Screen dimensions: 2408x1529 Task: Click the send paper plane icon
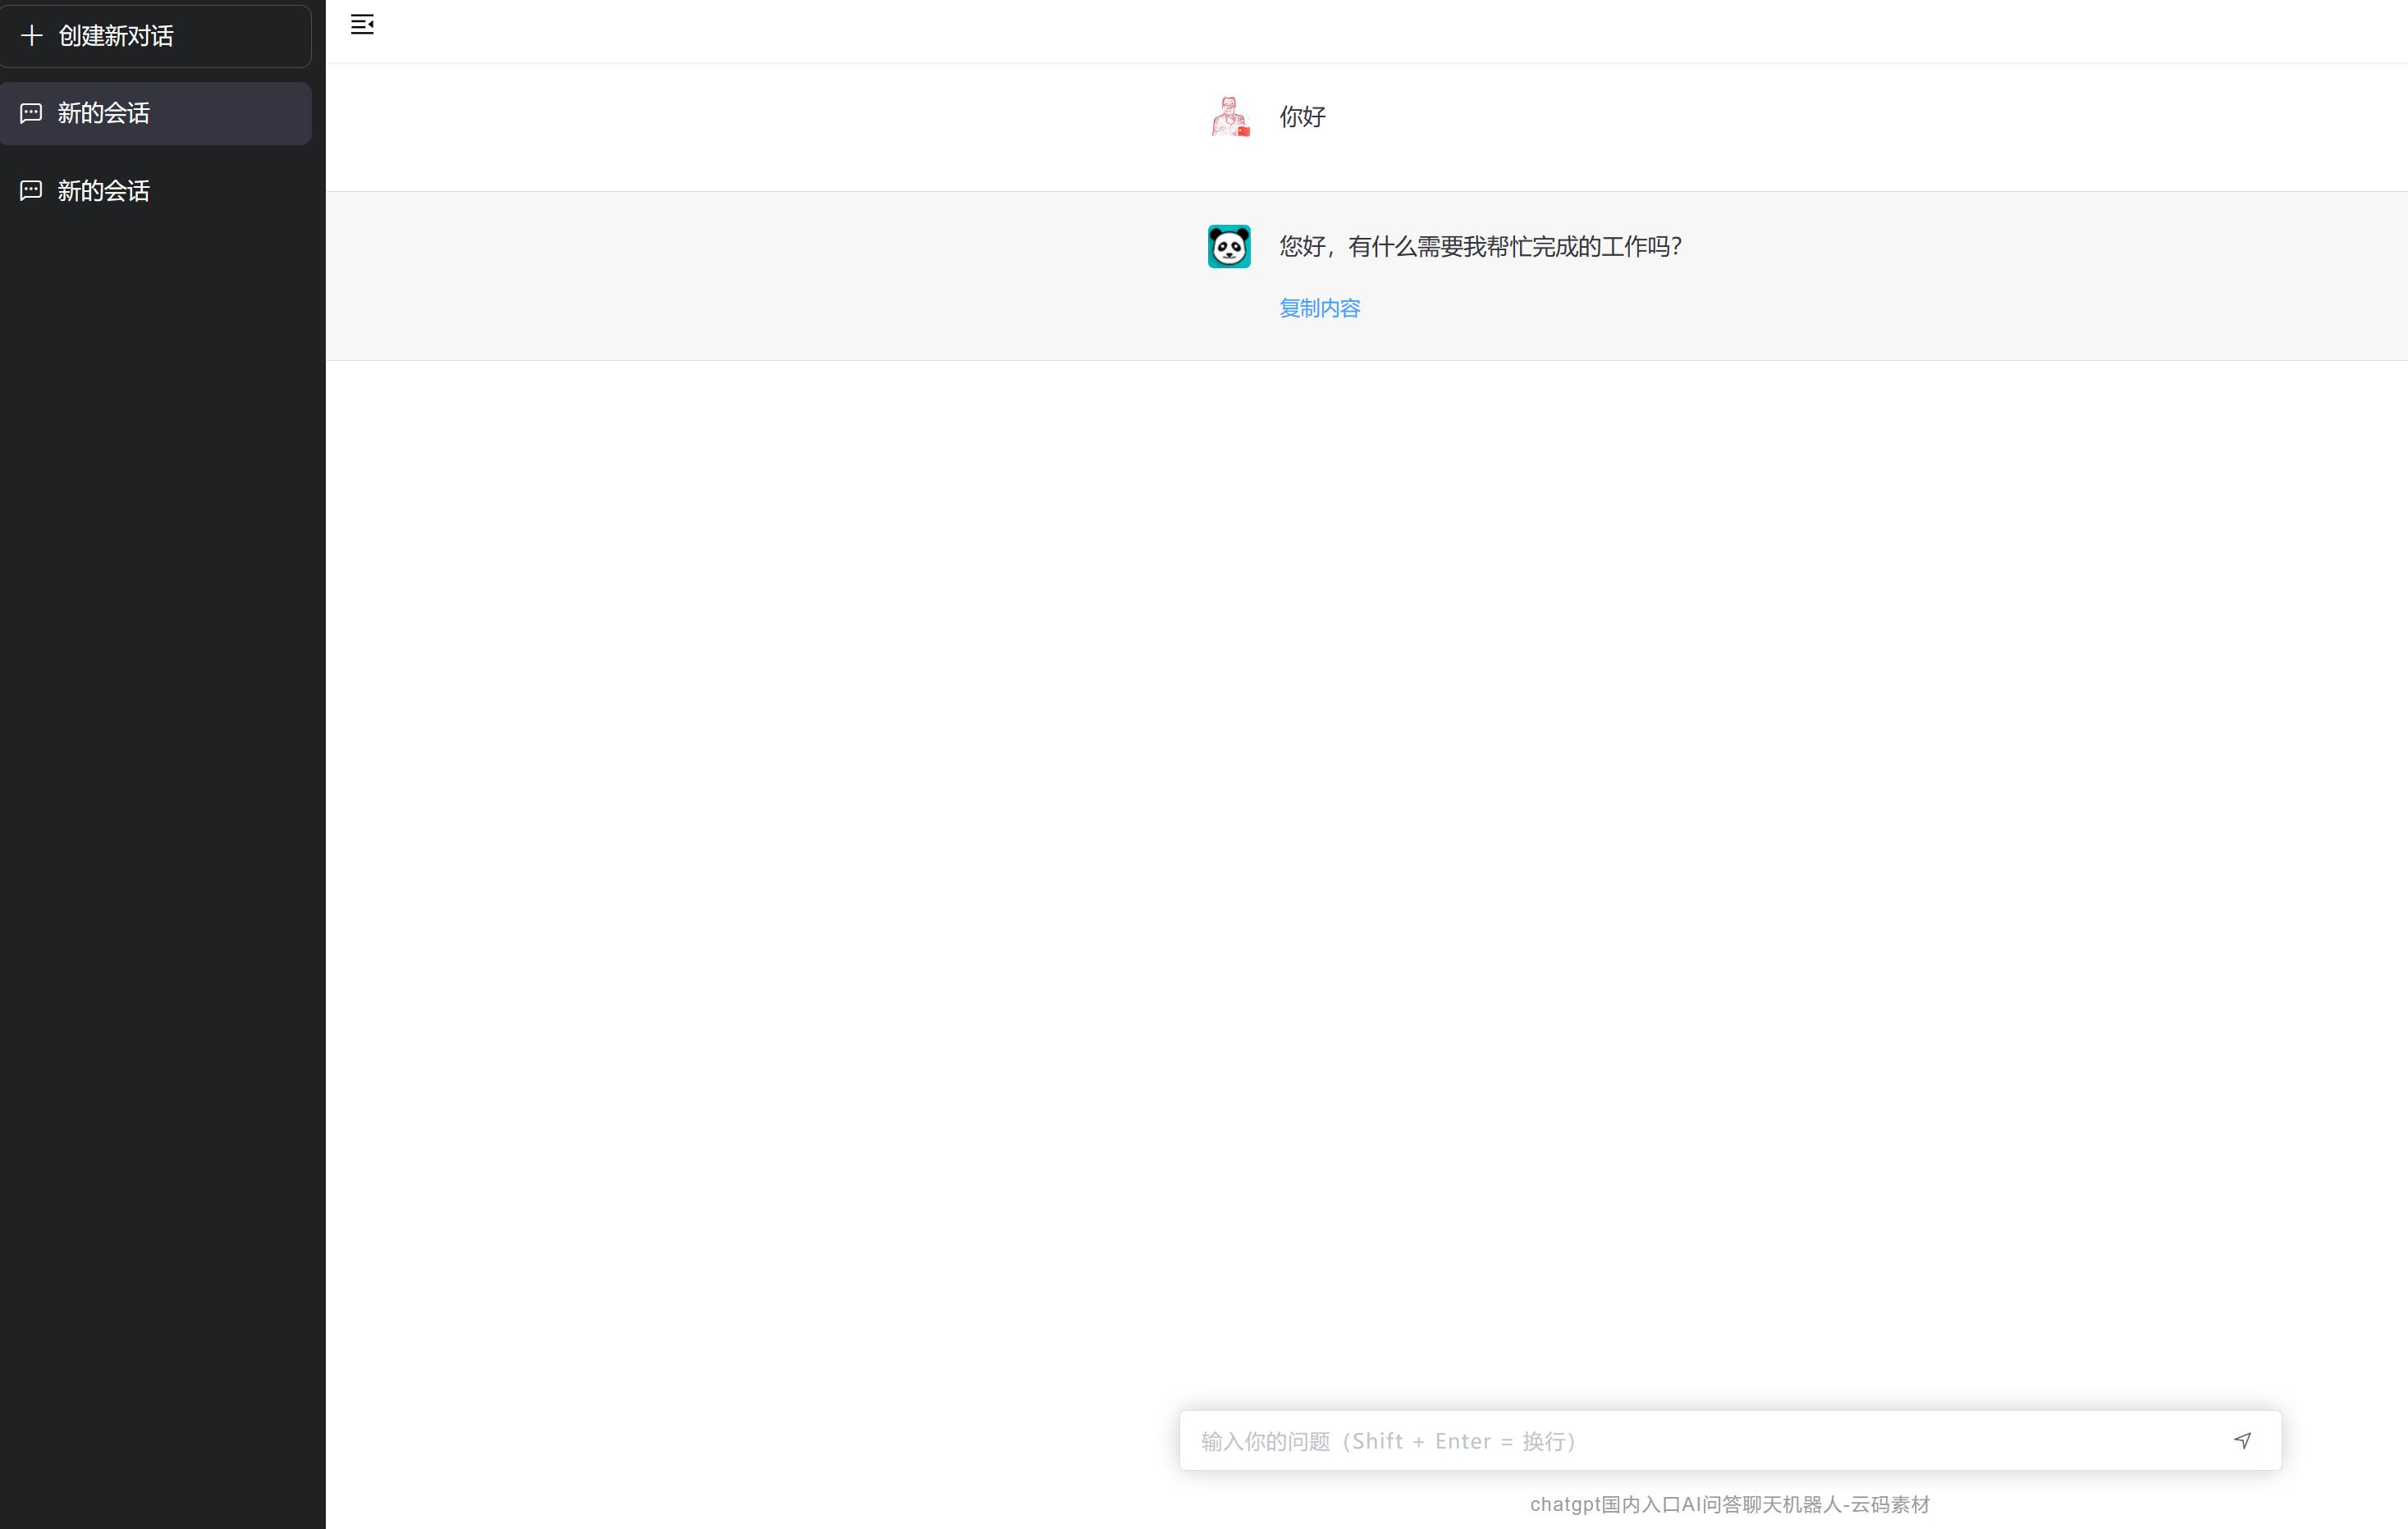point(2242,1440)
